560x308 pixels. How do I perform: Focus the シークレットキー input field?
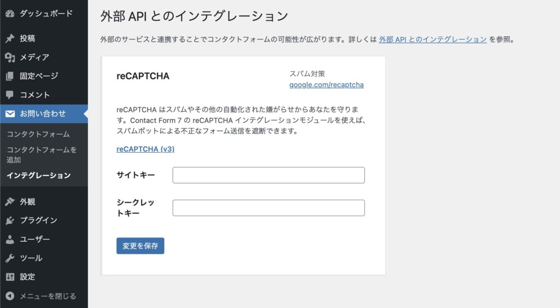coord(269,208)
